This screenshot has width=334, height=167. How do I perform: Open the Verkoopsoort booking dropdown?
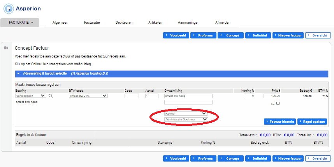point(31,96)
